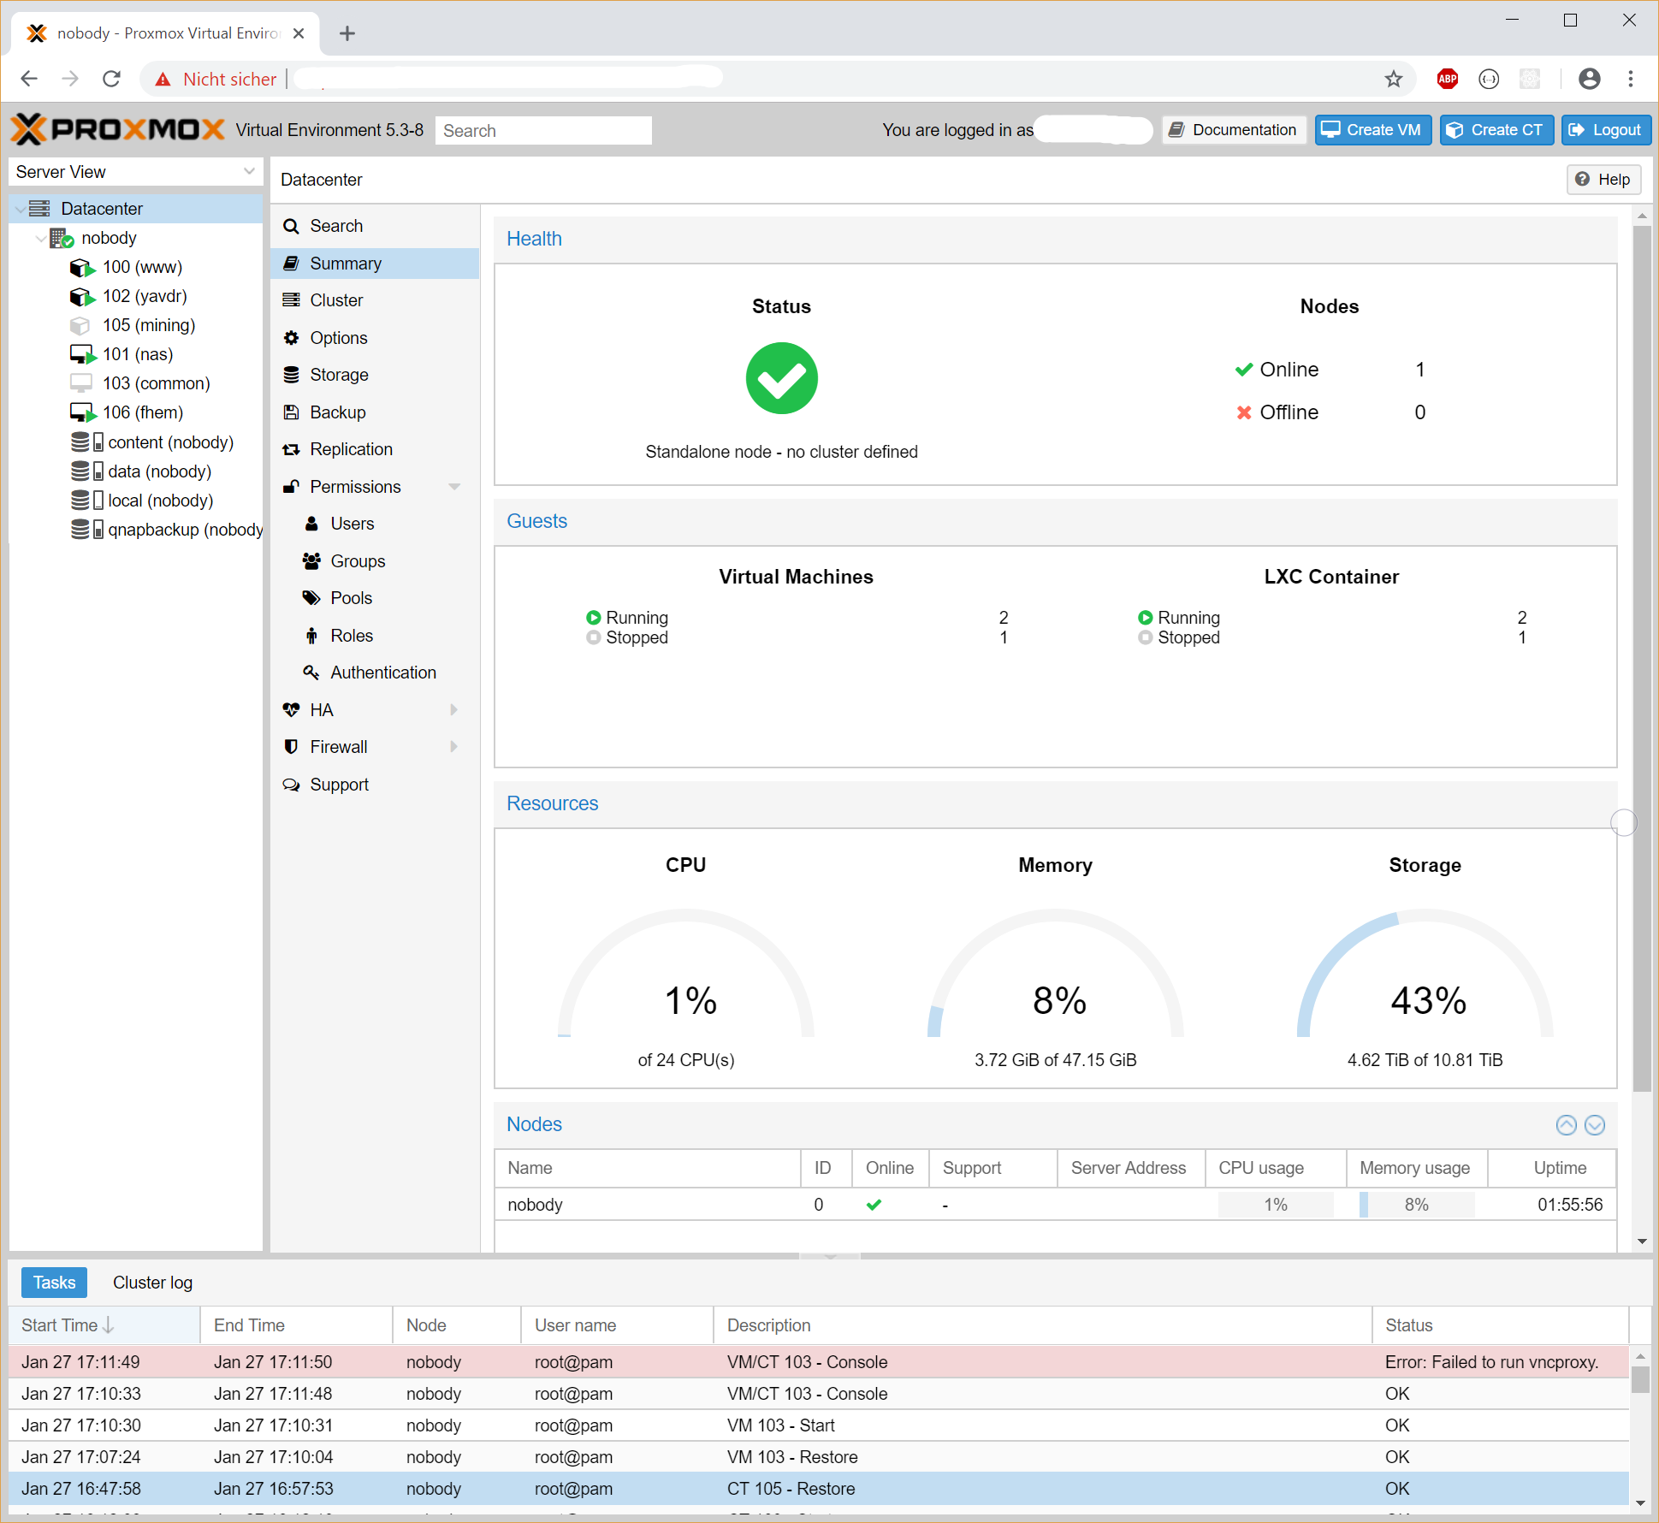The image size is (1659, 1523).
Task: Click the Firewall shield icon
Action: (x=292, y=747)
